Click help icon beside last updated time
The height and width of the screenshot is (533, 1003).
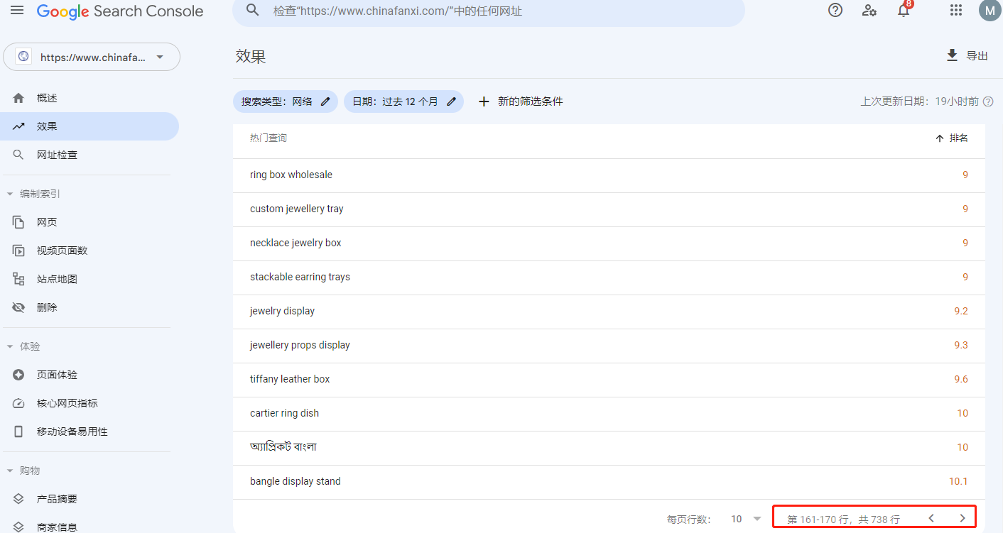pos(988,101)
